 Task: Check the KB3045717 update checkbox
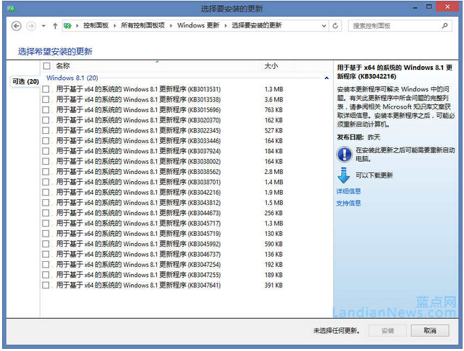pos(46,223)
